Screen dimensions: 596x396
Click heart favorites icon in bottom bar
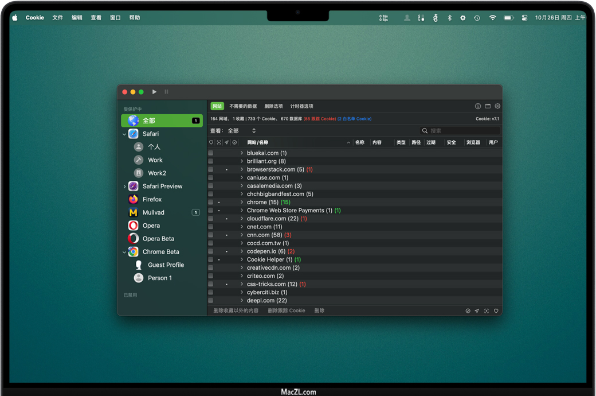pos(496,311)
